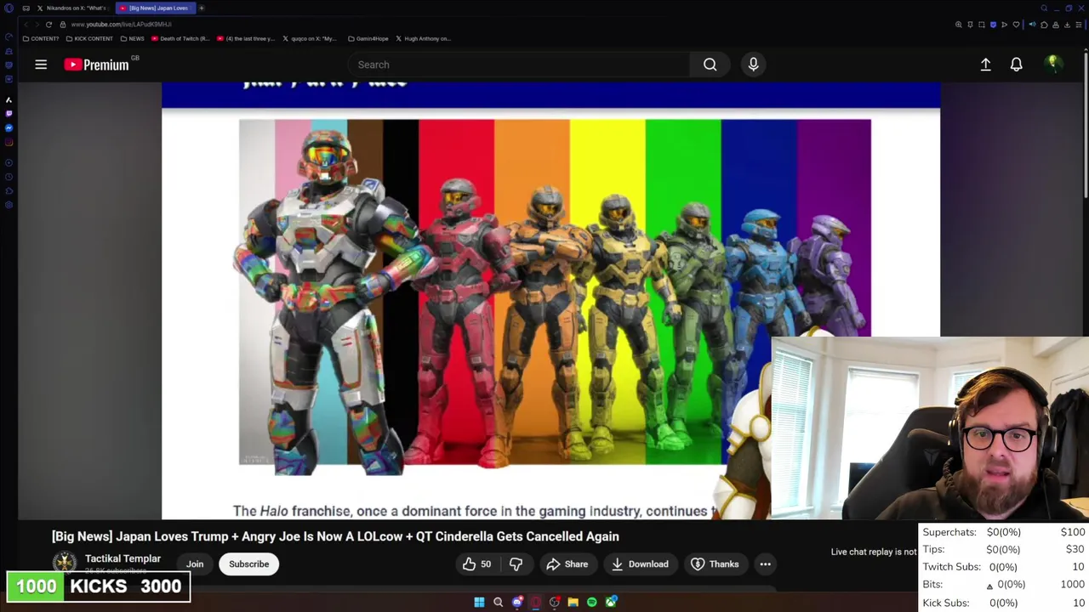Click Windows Start button on taskbar
This screenshot has height=612, width=1089.
479,602
